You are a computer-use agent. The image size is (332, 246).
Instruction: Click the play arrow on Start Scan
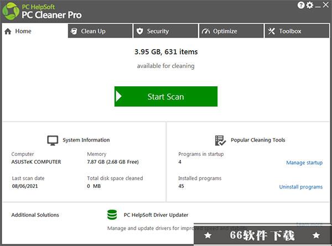click(x=118, y=96)
